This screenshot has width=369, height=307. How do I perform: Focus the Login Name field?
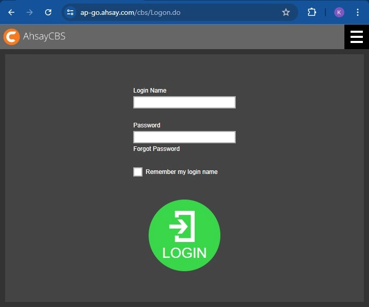click(184, 102)
